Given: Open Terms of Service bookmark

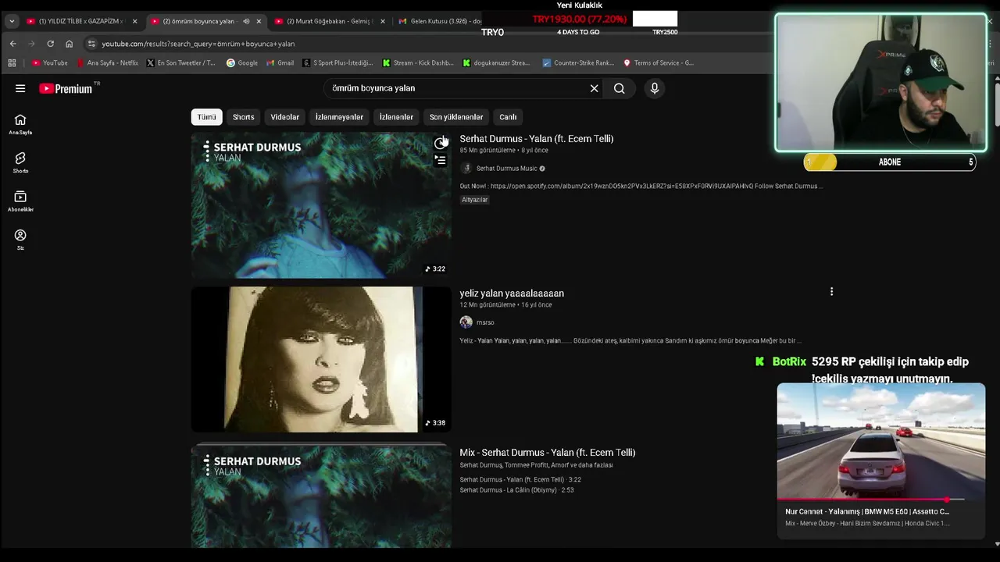Looking at the screenshot, I should tap(658, 62).
